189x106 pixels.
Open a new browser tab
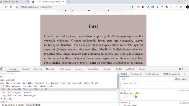tap(69, 2)
